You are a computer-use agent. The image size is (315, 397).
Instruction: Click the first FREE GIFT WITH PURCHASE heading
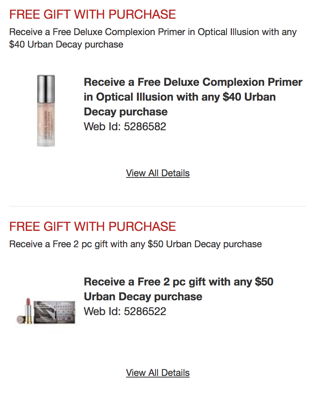(x=92, y=14)
